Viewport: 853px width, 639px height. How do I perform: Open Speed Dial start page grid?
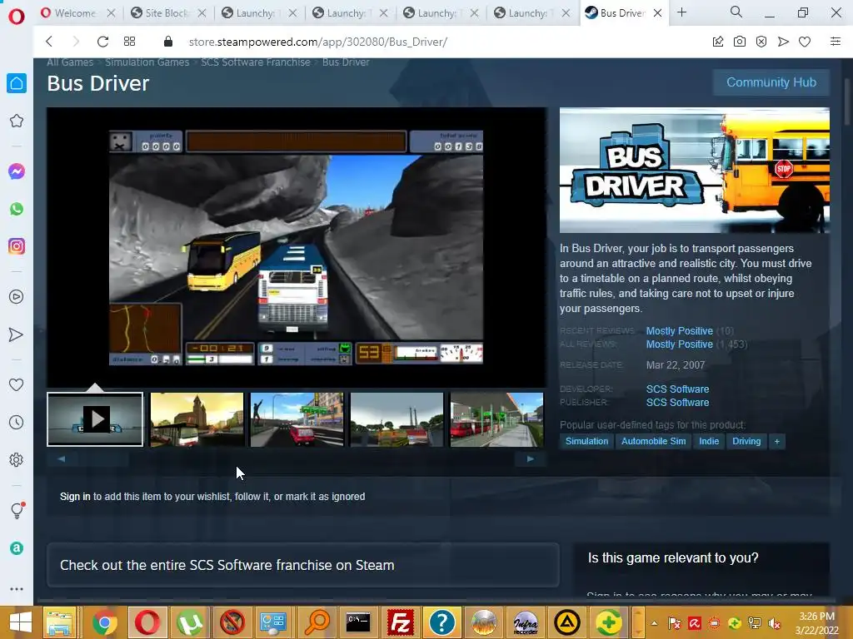(129, 42)
